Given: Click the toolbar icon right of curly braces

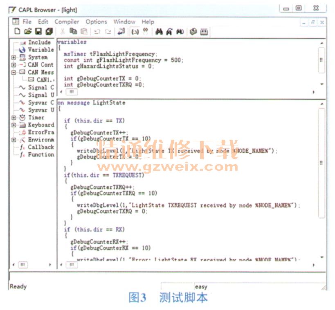Looking at the screenshot, I should pyautogui.click(x=146, y=31).
